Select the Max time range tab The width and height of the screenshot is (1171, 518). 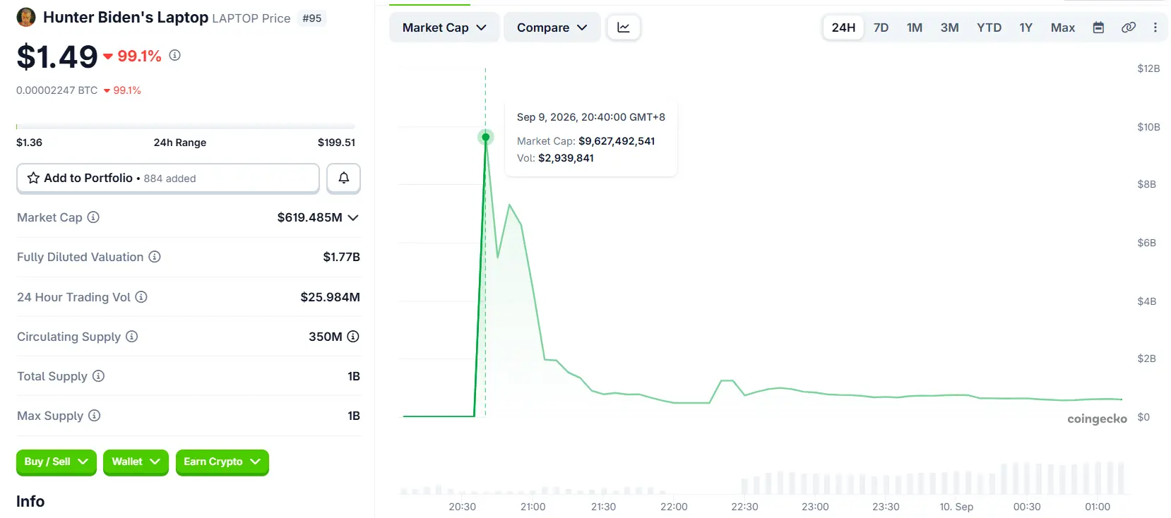(1063, 28)
